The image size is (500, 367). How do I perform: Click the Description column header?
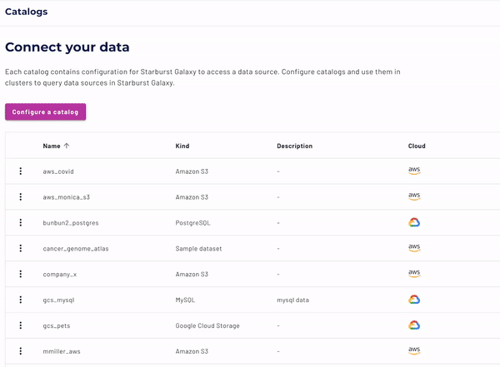coord(295,146)
